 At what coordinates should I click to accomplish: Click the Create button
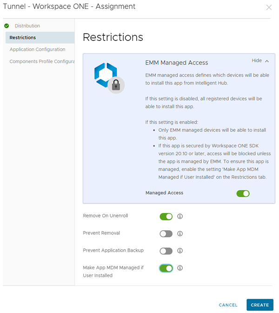pos(260,305)
